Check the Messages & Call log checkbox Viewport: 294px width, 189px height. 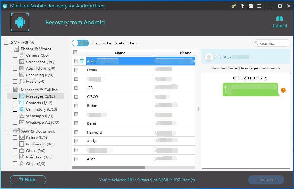point(9,90)
